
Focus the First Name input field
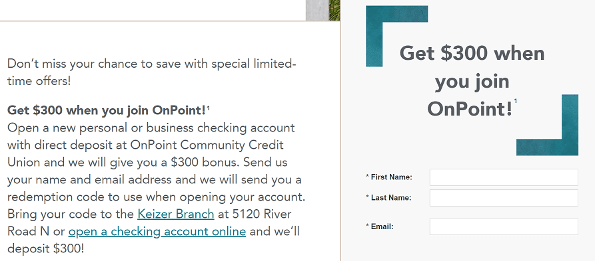[504, 177]
